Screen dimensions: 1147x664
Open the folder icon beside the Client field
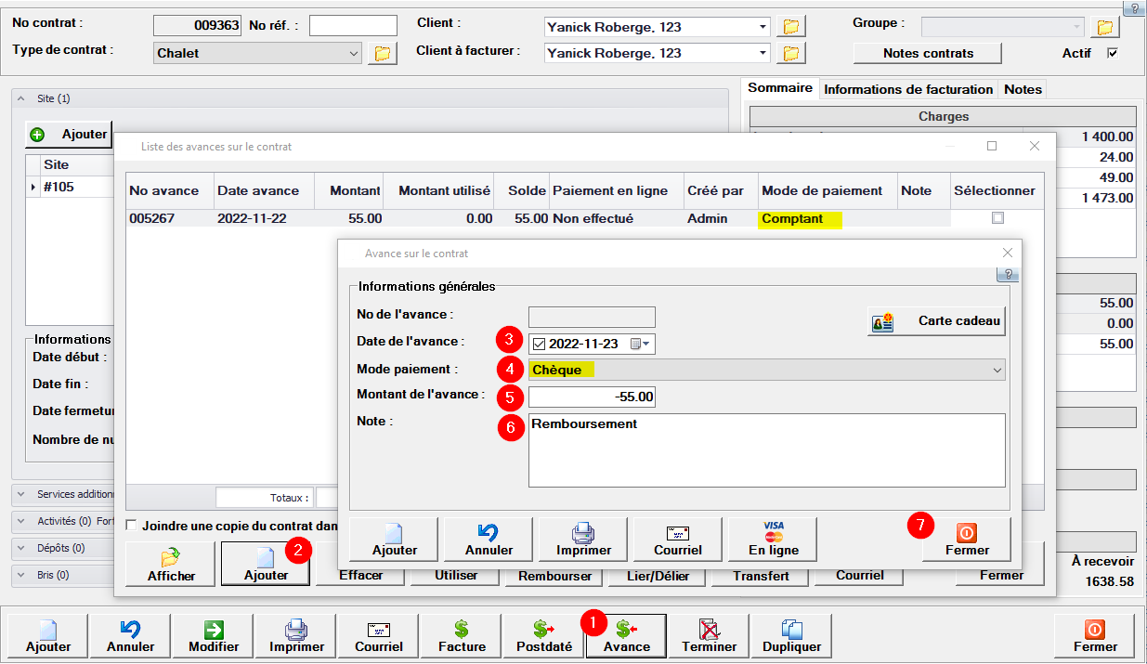pos(791,26)
